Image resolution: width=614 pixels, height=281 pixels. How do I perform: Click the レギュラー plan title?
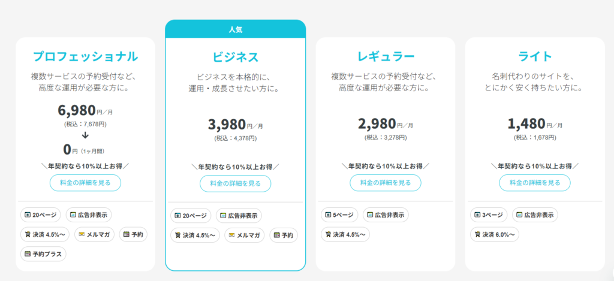(x=386, y=57)
